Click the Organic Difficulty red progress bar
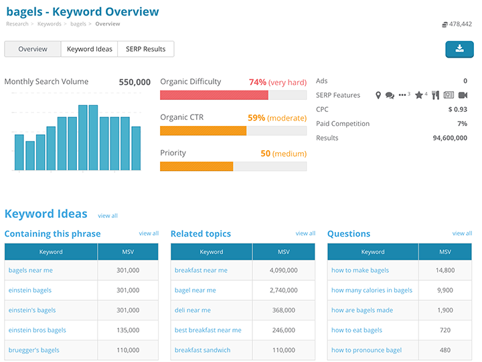Screen dimensions: 482x362 [214, 95]
